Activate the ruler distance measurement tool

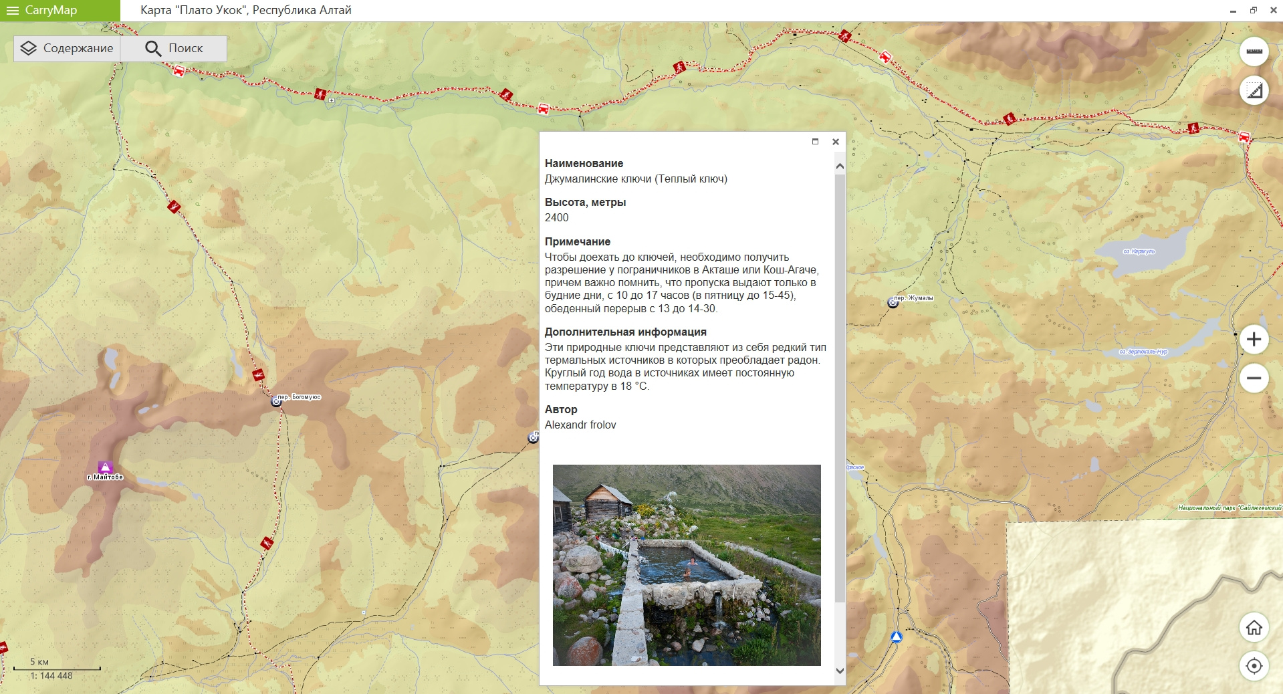[x=1254, y=51]
